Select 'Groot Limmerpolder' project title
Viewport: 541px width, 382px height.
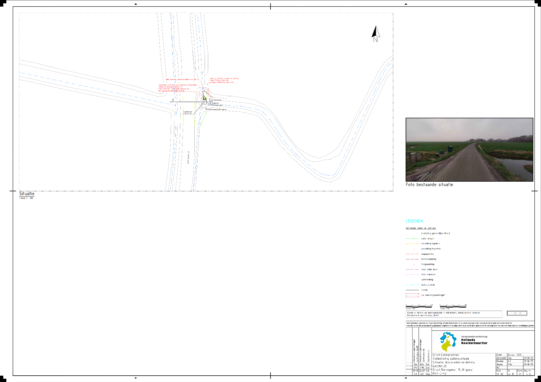click(x=446, y=355)
